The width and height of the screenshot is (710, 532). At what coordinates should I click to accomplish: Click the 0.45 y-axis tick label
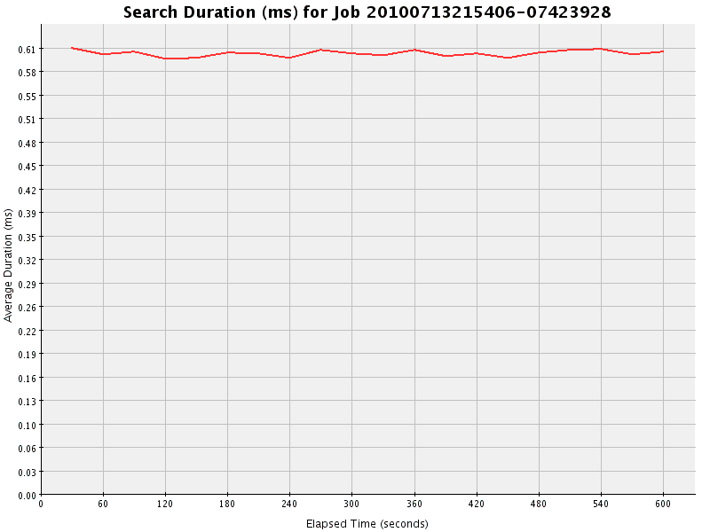click(x=27, y=167)
